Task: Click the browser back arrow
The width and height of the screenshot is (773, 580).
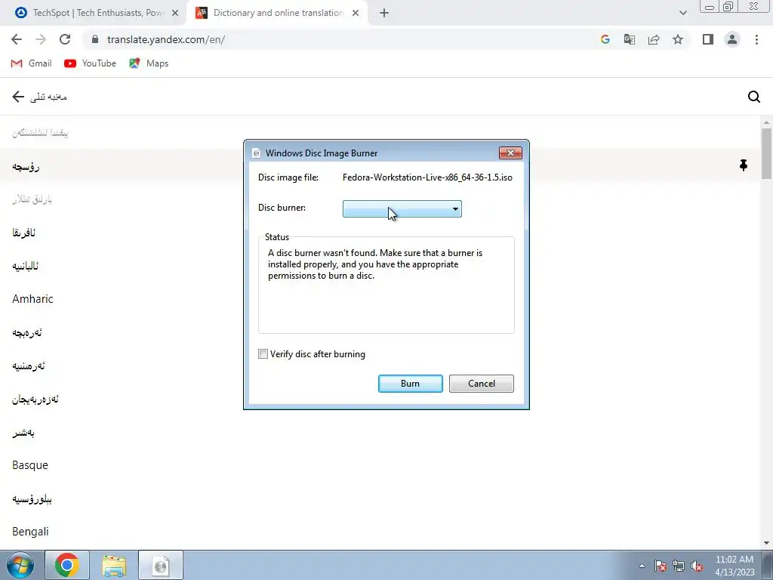Action: click(x=17, y=39)
